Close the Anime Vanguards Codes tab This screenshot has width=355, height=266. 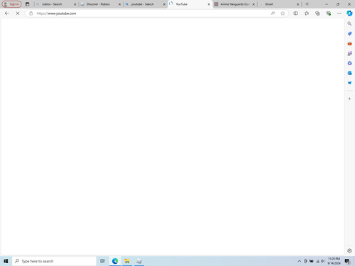pos(253,4)
